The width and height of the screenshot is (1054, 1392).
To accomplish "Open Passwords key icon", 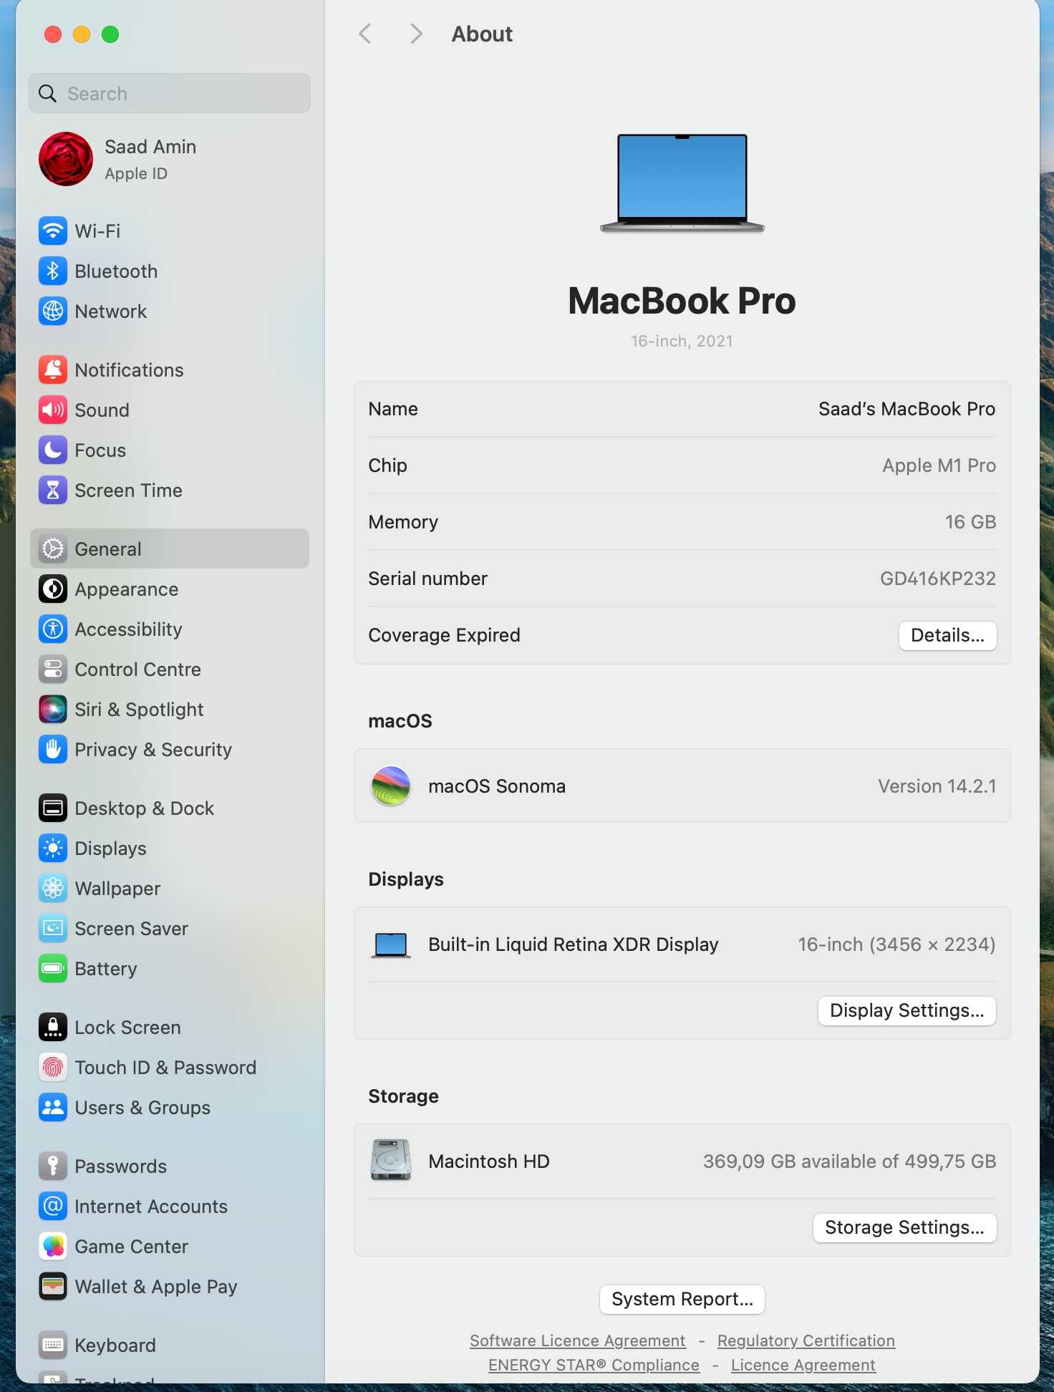I will click(53, 1166).
